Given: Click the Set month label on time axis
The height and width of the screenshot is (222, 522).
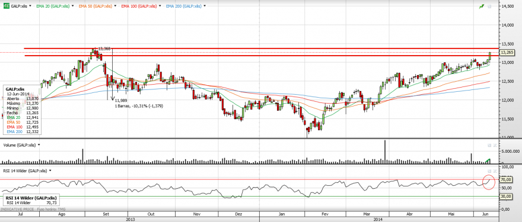Looking at the screenshot, I should click(106, 214).
